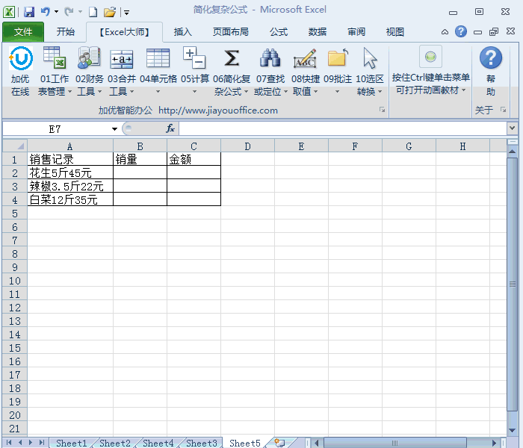Expand the formula bar chevron
The height and width of the screenshot is (448, 523).
coord(512,128)
